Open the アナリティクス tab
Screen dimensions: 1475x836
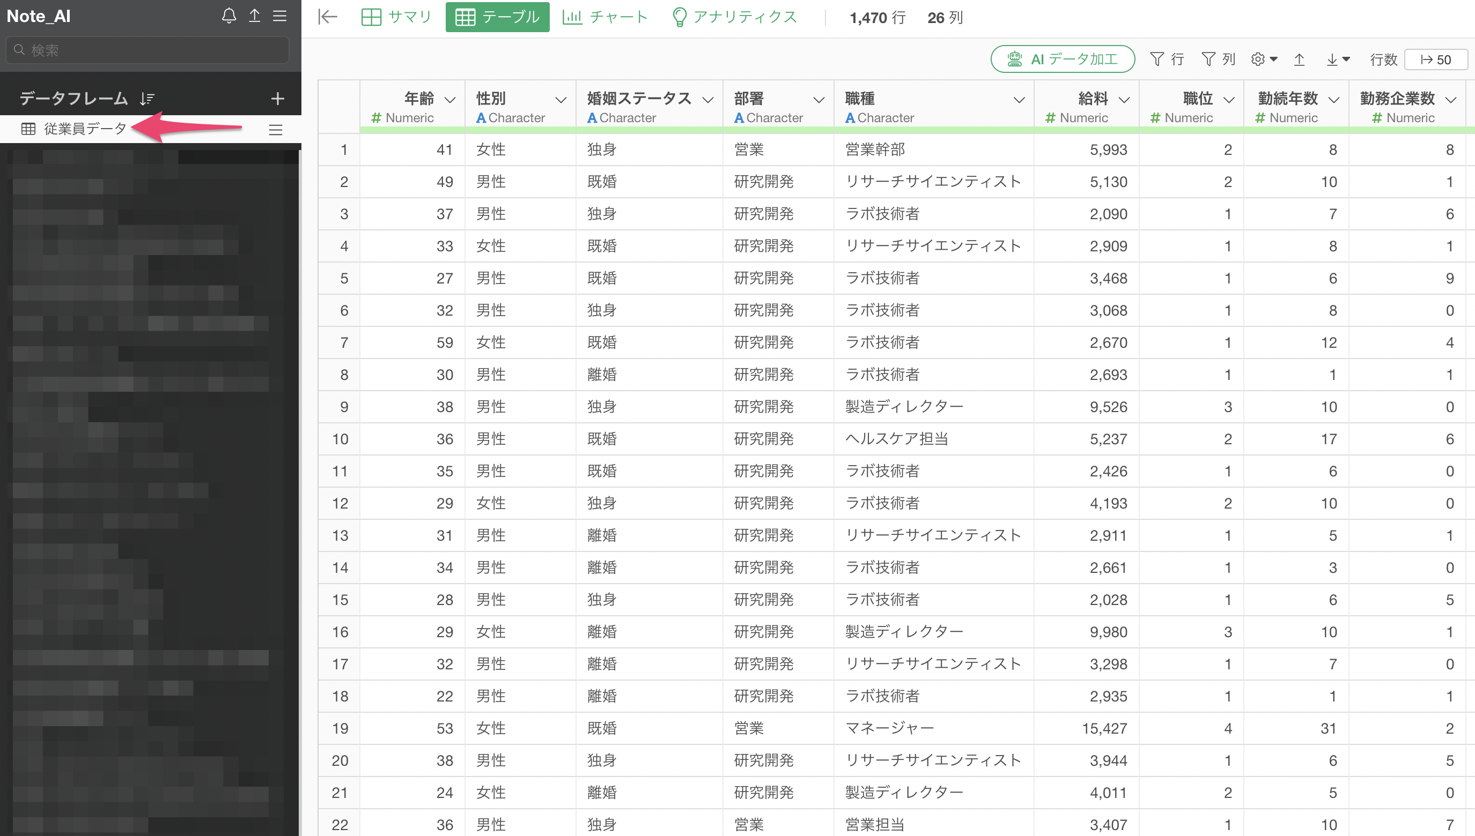click(734, 17)
